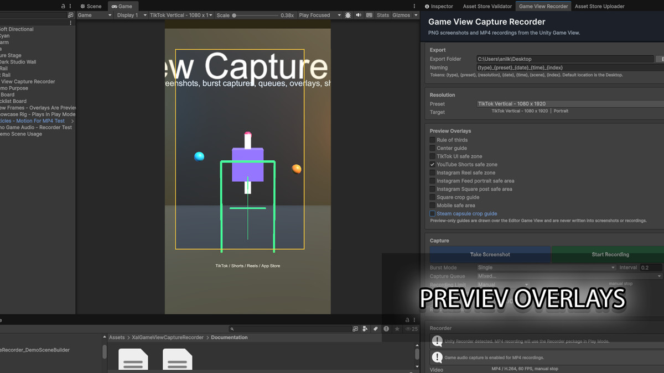Image resolution: width=664 pixels, height=373 pixels.
Task: Click the Naming pattern field
Action: tap(570, 67)
